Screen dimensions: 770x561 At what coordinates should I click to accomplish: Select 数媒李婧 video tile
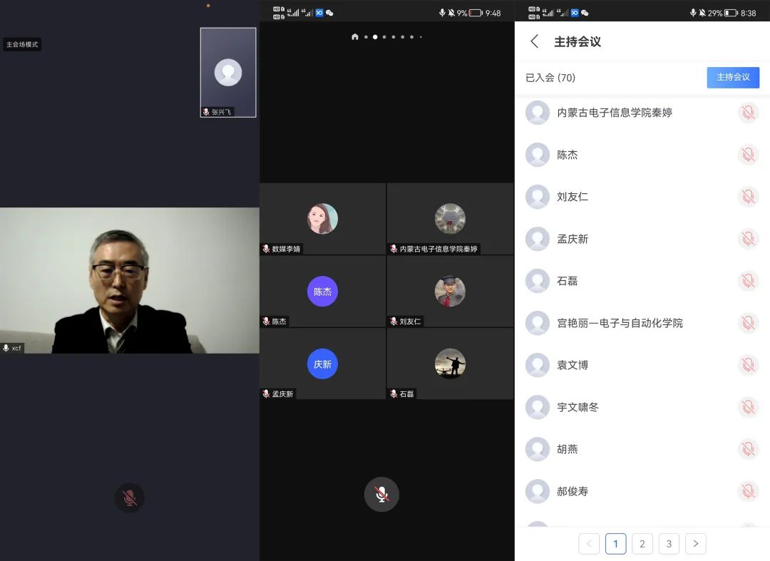[x=322, y=219]
